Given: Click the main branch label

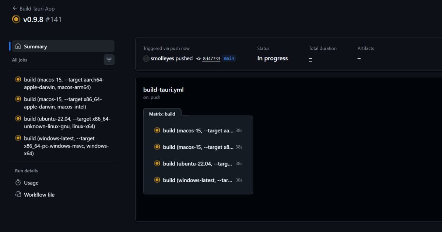Looking at the screenshot, I should pos(229,58).
